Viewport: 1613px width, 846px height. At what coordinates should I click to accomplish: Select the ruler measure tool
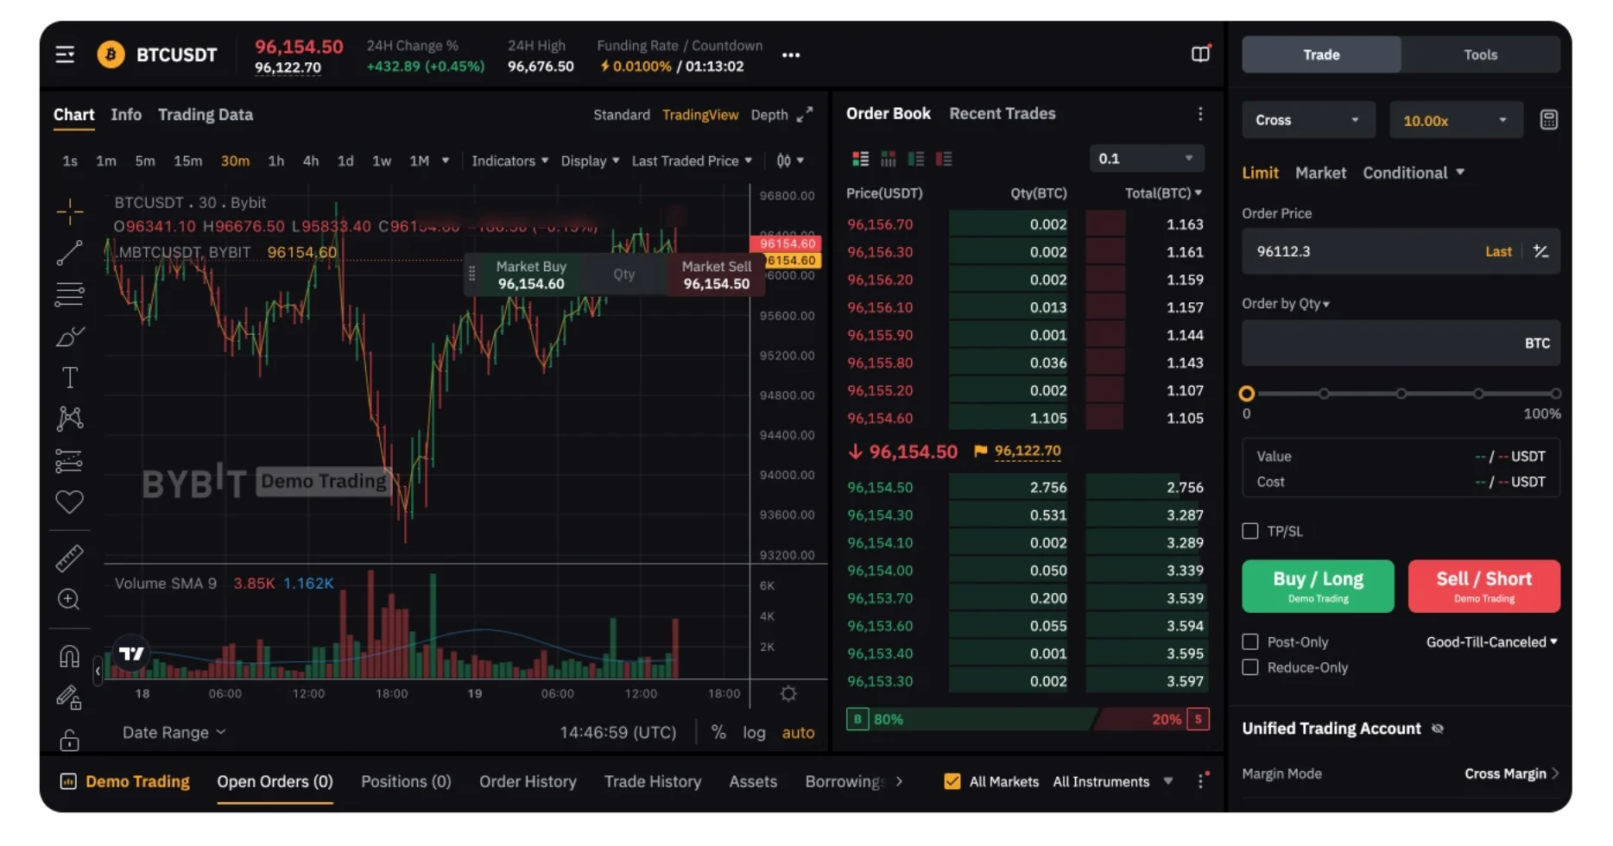tap(69, 559)
